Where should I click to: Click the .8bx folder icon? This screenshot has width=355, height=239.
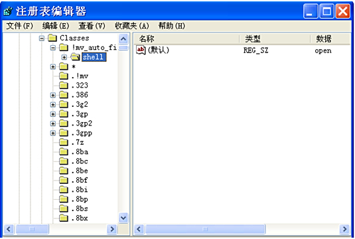click(x=64, y=218)
